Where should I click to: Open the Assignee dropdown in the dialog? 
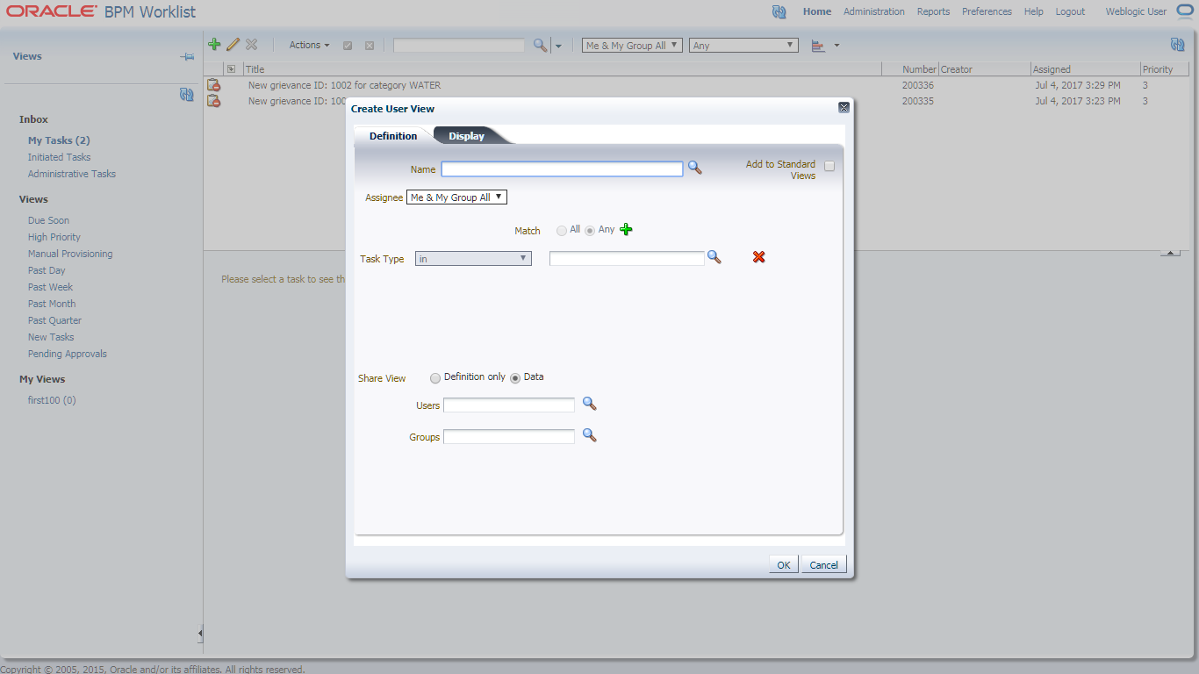point(456,197)
